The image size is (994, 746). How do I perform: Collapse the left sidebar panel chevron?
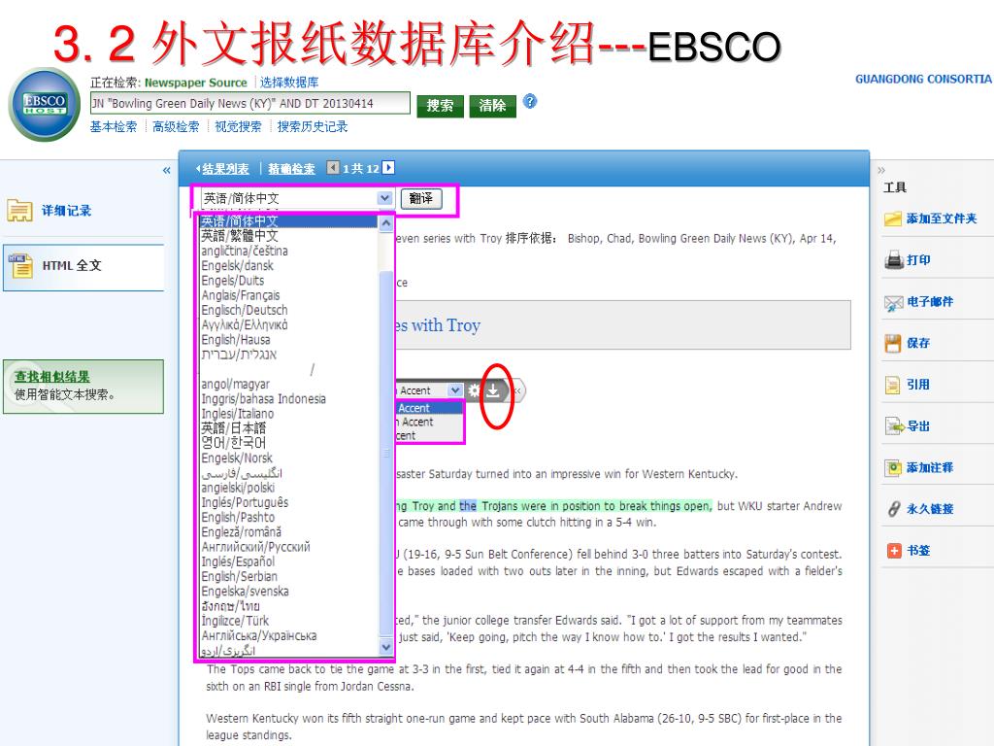pyautogui.click(x=167, y=170)
